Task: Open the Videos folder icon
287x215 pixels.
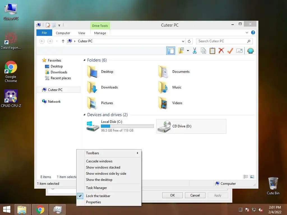Action: 163,103
